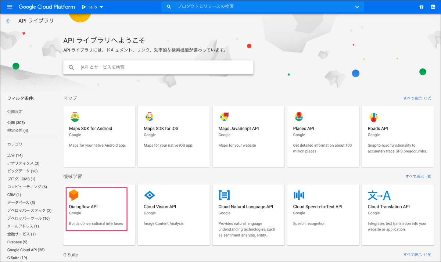Select the デベロッパー ツール (16) category
This screenshot has width=441, height=262.
pyautogui.click(x=28, y=218)
